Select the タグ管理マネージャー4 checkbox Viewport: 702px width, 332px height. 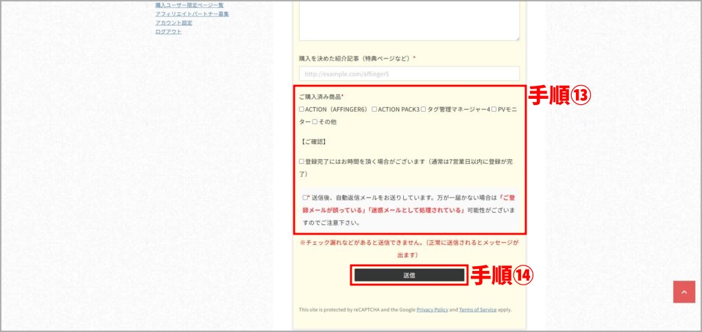[424, 109]
